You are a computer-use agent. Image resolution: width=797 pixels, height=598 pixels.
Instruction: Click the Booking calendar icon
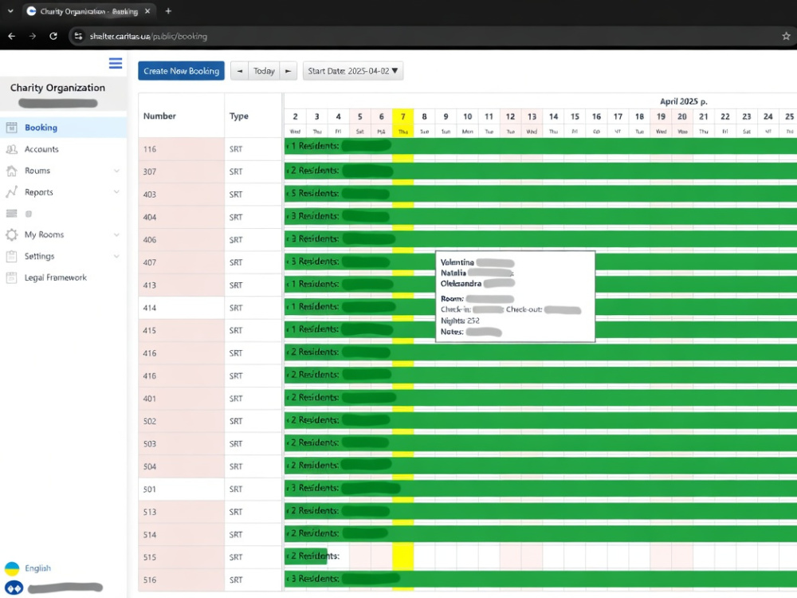(x=11, y=128)
